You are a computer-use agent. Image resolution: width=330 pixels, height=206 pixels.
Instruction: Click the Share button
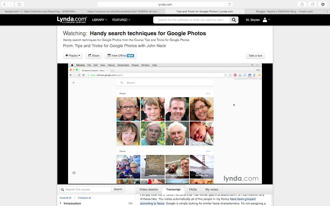click(x=94, y=56)
